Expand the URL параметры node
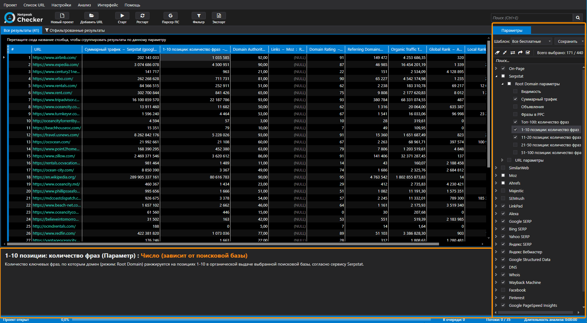The height and width of the screenshot is (323, 587). coord(502,160)
